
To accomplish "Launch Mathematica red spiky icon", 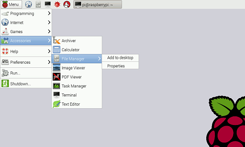I will [x=57, y=4].
